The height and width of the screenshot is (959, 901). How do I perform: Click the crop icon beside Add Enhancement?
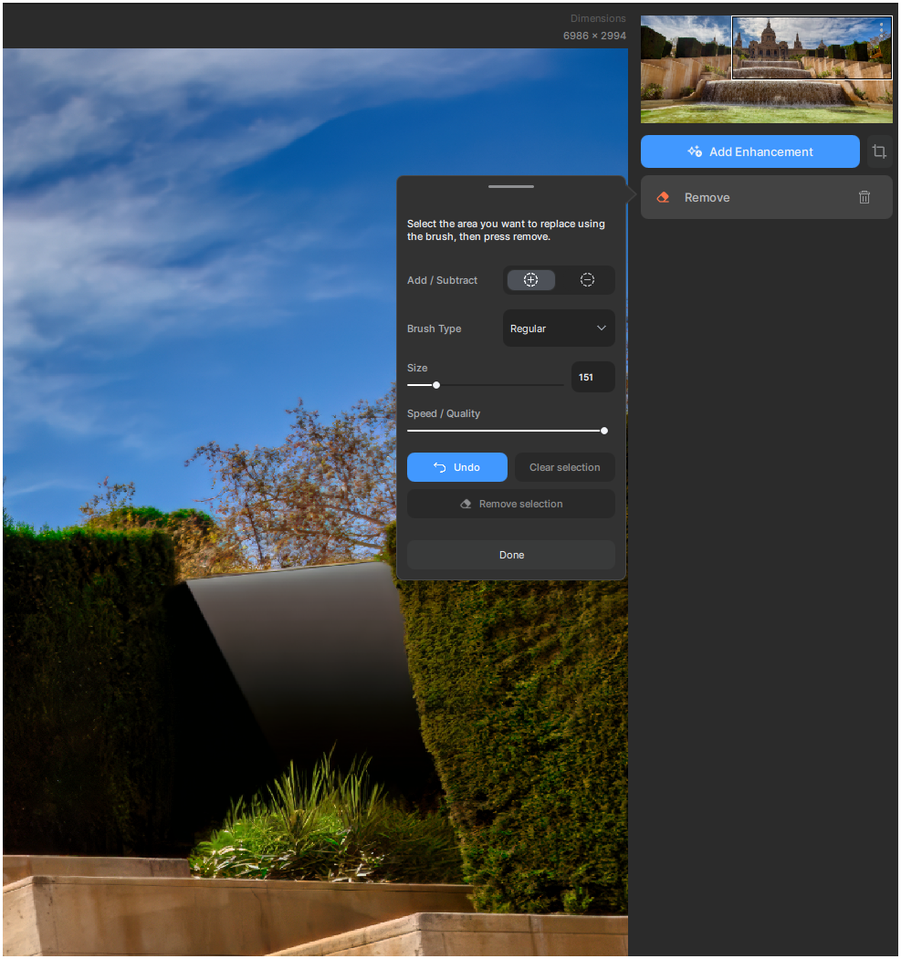(x=879, y=151)
